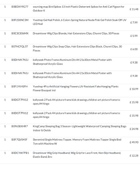Viewport: 140px width, 169px height.
Task: Click the £ 49.90 price
Action: click(x=134, y=142)
